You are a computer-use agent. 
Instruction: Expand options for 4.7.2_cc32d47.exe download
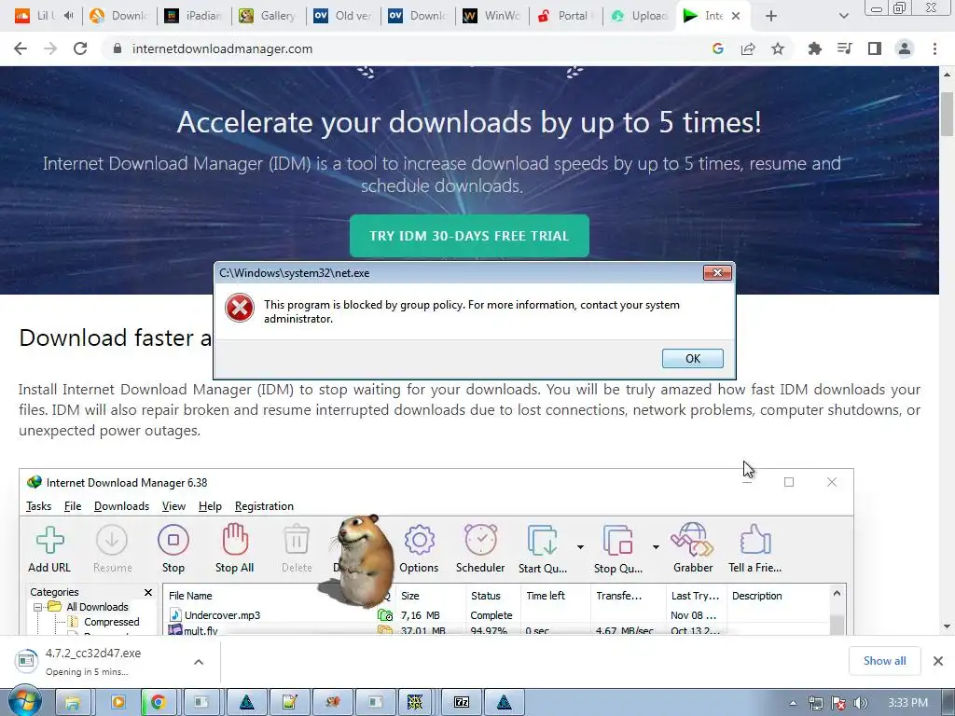(199, 662)
